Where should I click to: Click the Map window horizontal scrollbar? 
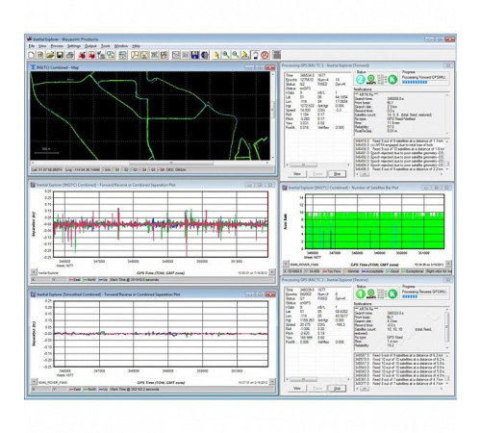pos(150,163)
